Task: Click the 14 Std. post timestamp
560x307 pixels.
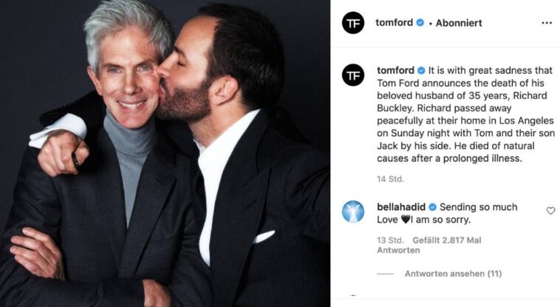Action: tap(390, 179)
